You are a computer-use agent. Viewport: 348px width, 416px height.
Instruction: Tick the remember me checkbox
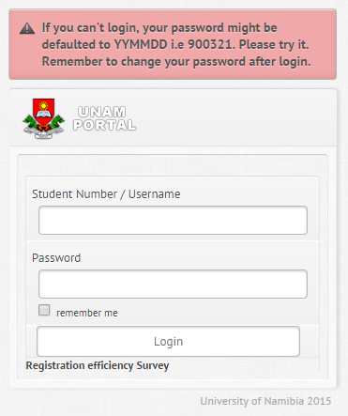(44, 310)
